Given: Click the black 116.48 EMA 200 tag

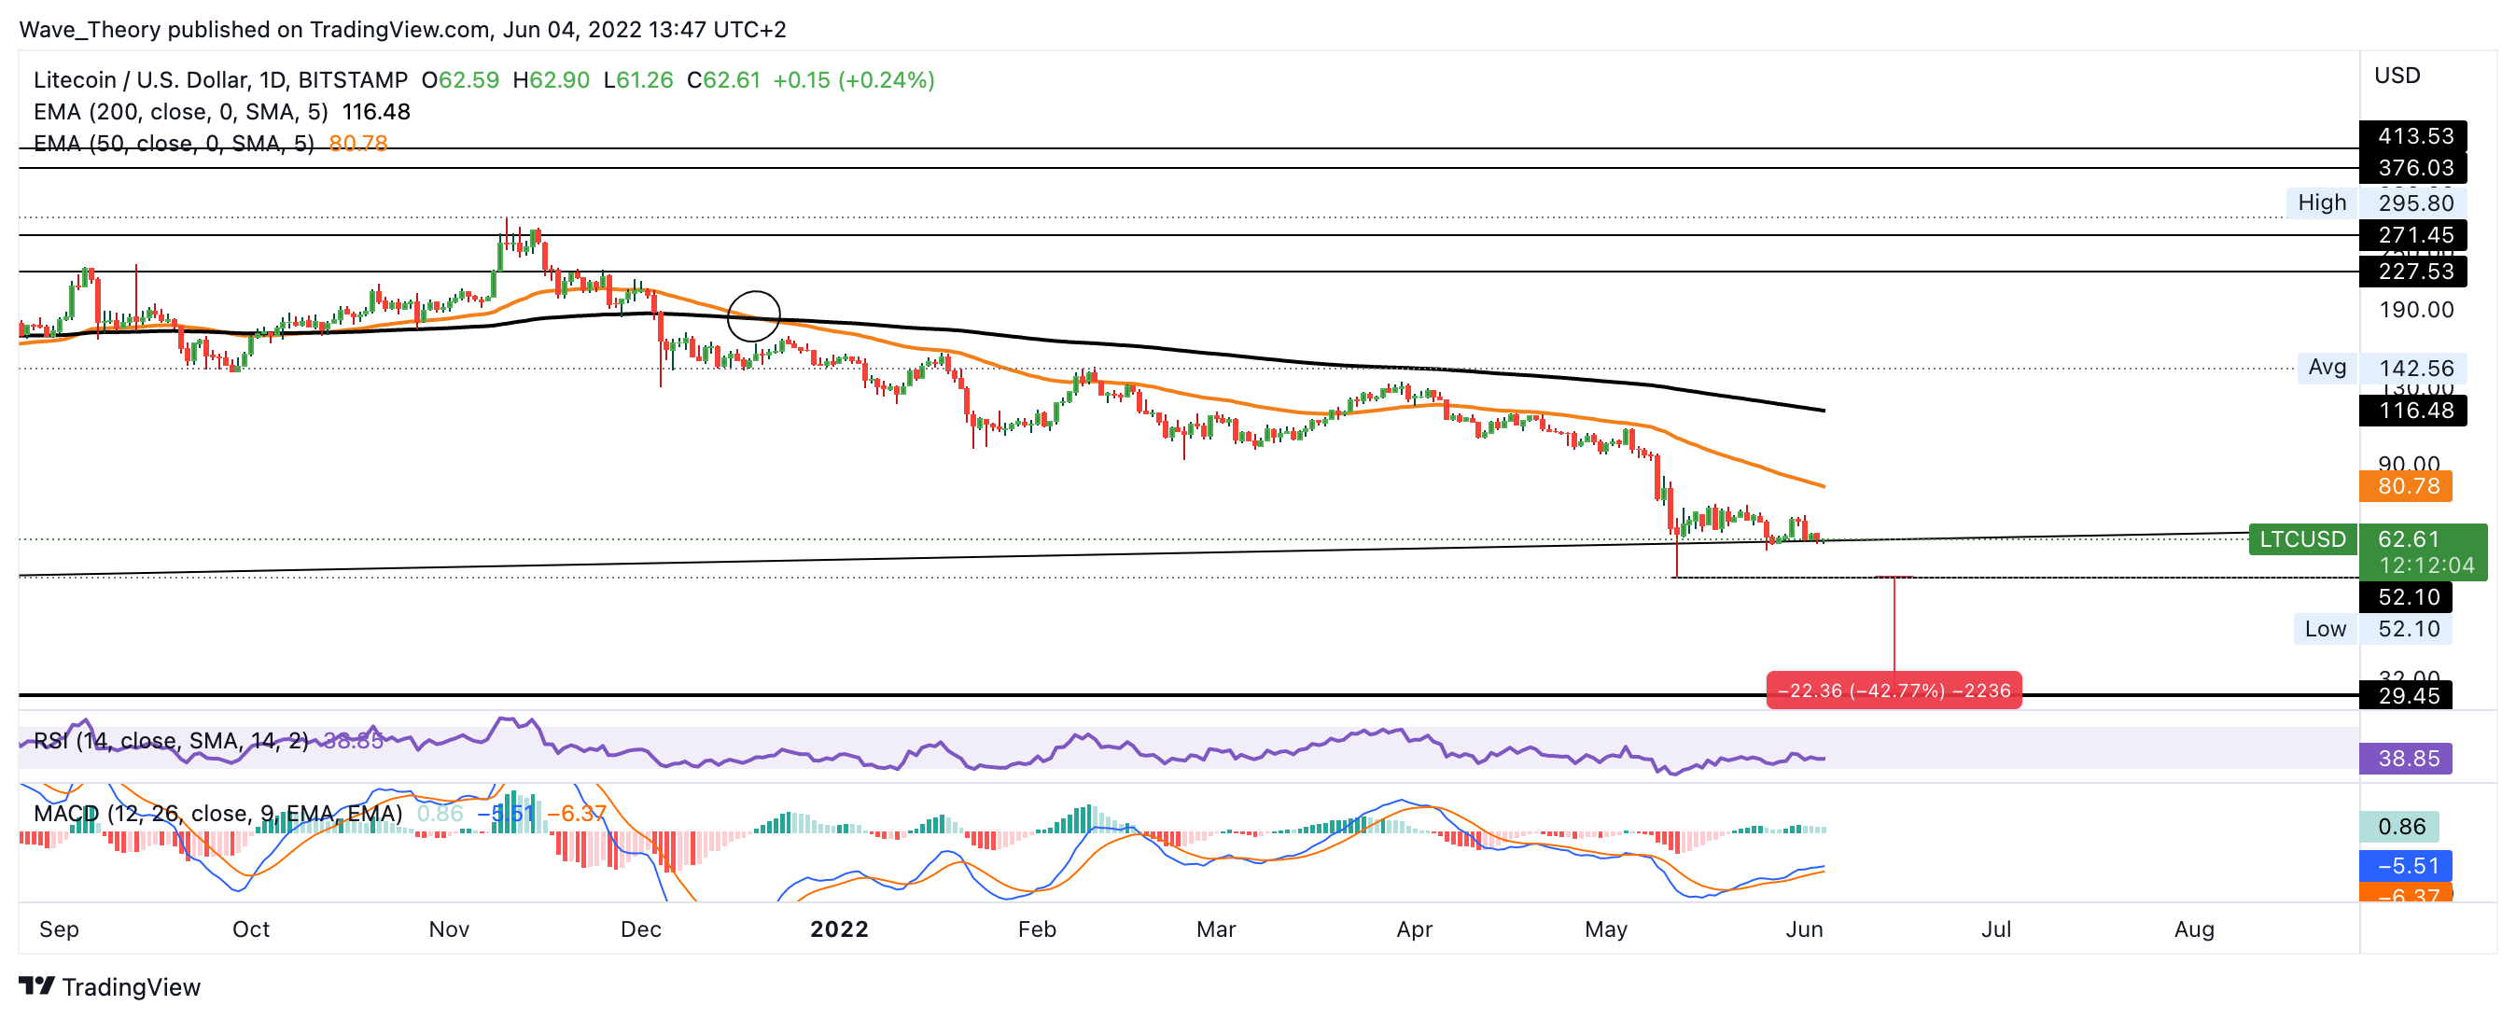Looking at the screenshot, I should (x=2412, y=411).
